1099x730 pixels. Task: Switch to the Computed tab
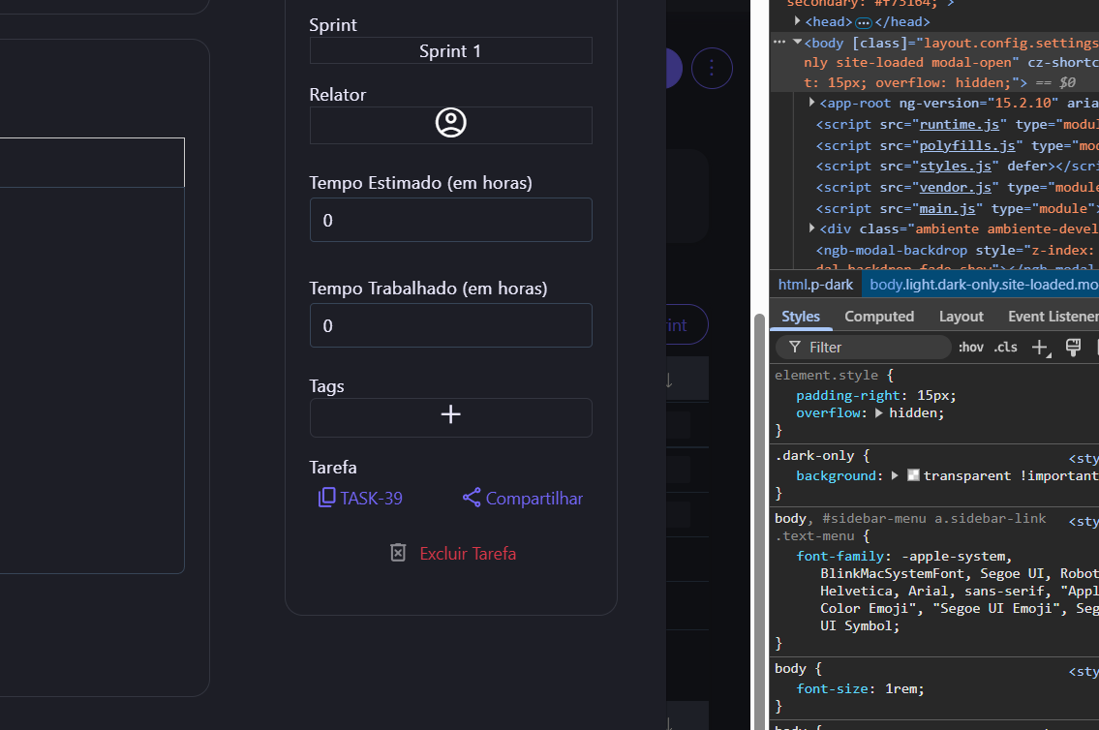(x=878, y=317)
